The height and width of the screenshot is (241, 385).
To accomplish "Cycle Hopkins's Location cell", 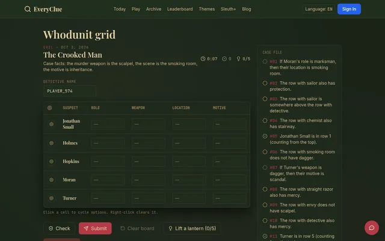I will [189, 161].
